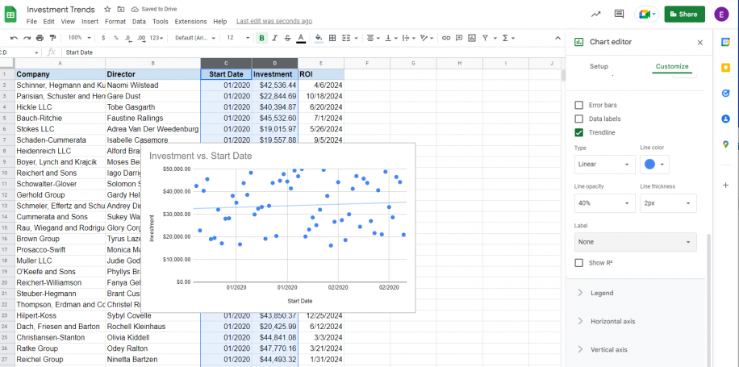
Task: Format as currency with dollar icon
Action: pos(103,38)
